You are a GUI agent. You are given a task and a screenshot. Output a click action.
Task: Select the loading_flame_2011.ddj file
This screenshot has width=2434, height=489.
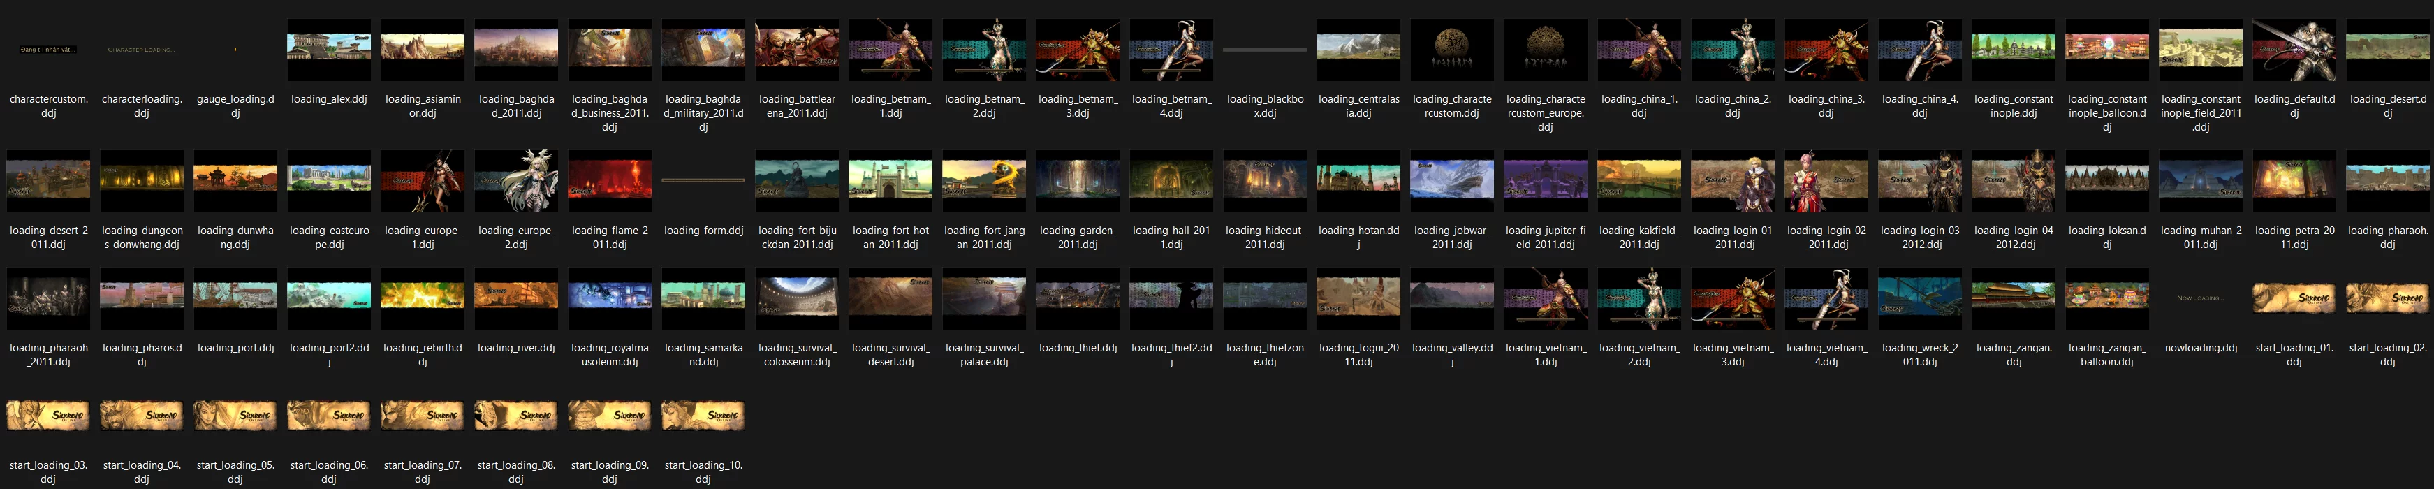pyautogui.click(x=610, y=181)
